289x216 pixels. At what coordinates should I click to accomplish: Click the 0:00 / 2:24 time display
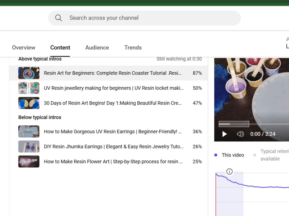coord(263,134)
